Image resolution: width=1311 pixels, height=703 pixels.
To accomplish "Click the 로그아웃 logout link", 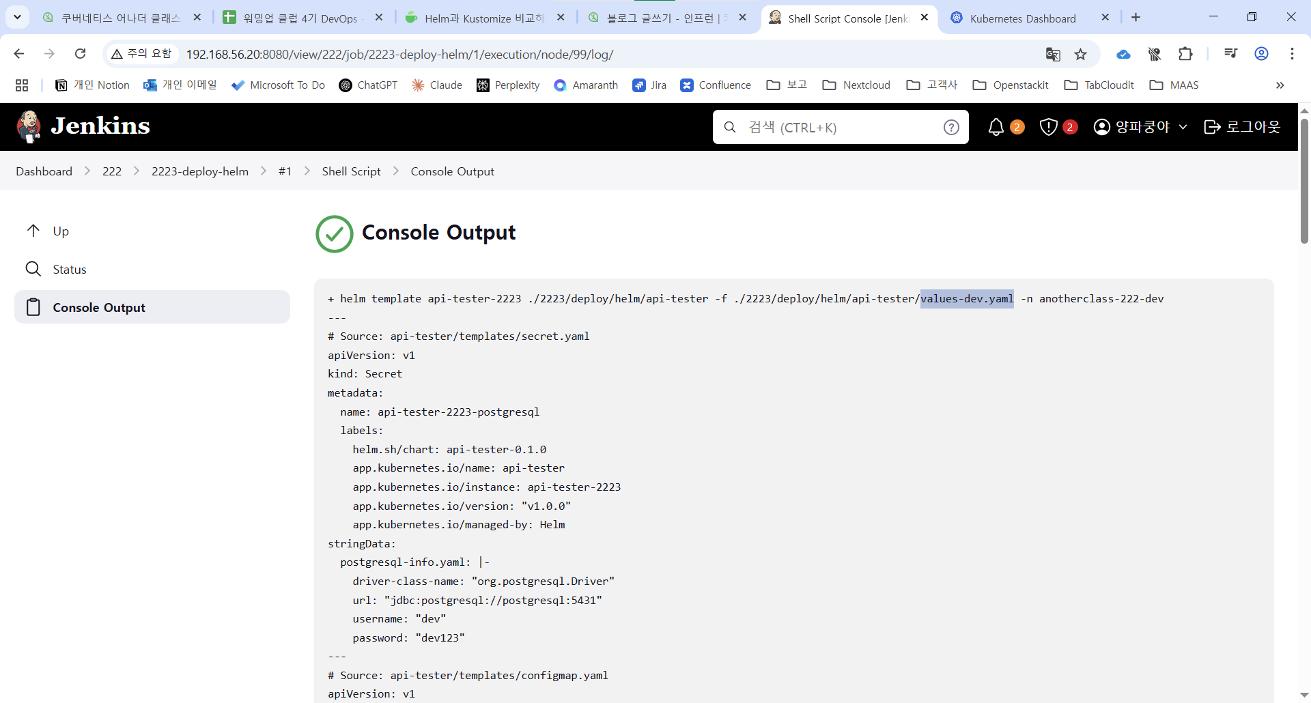I will click(x=1242, y=127).
